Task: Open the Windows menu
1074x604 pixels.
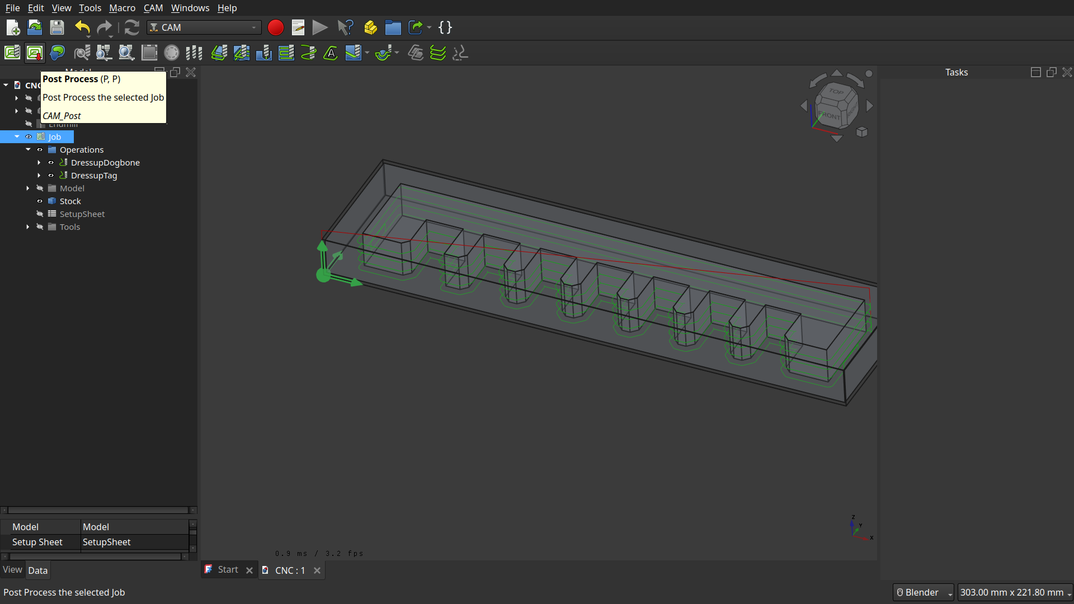Action: 190,8
